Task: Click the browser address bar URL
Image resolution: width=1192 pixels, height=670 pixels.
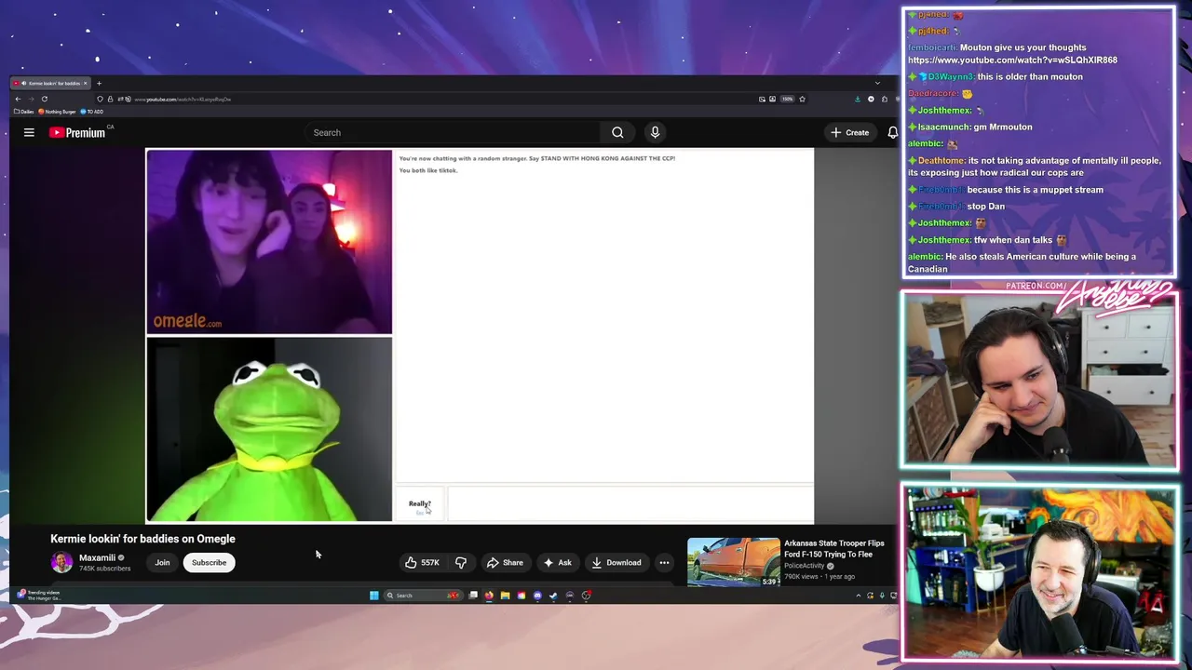Action: (183, 100)
